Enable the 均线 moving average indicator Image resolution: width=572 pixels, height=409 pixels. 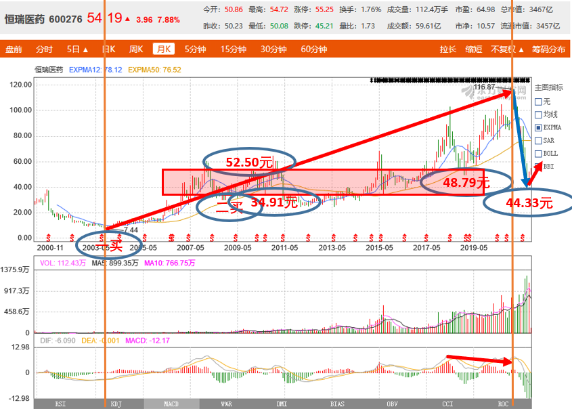(538, 115)
